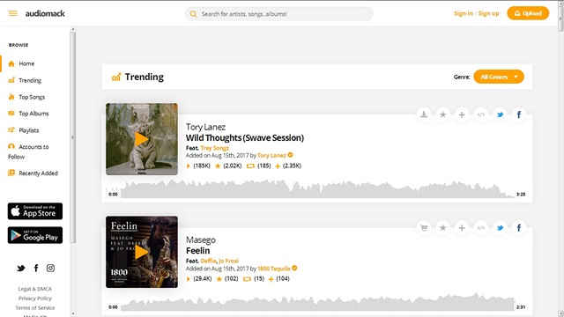Click the Get it on Google Play badge

[35, 235]
